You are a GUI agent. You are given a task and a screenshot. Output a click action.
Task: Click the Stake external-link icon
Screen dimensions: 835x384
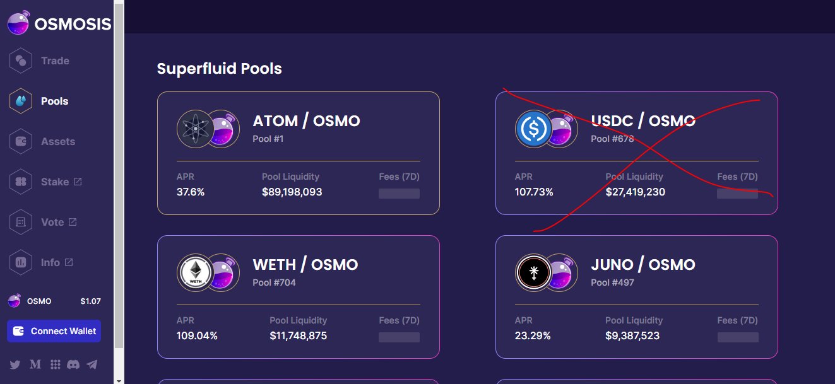click(x=78, y=182)
